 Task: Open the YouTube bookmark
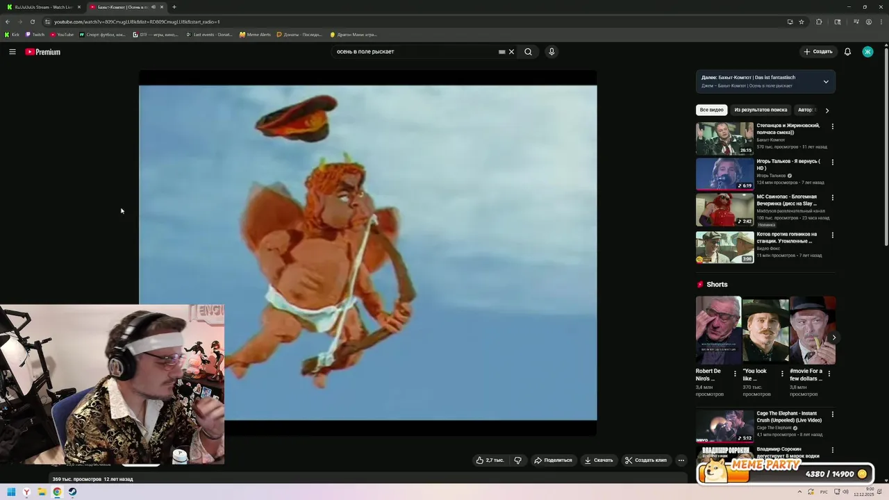(62, 34)
